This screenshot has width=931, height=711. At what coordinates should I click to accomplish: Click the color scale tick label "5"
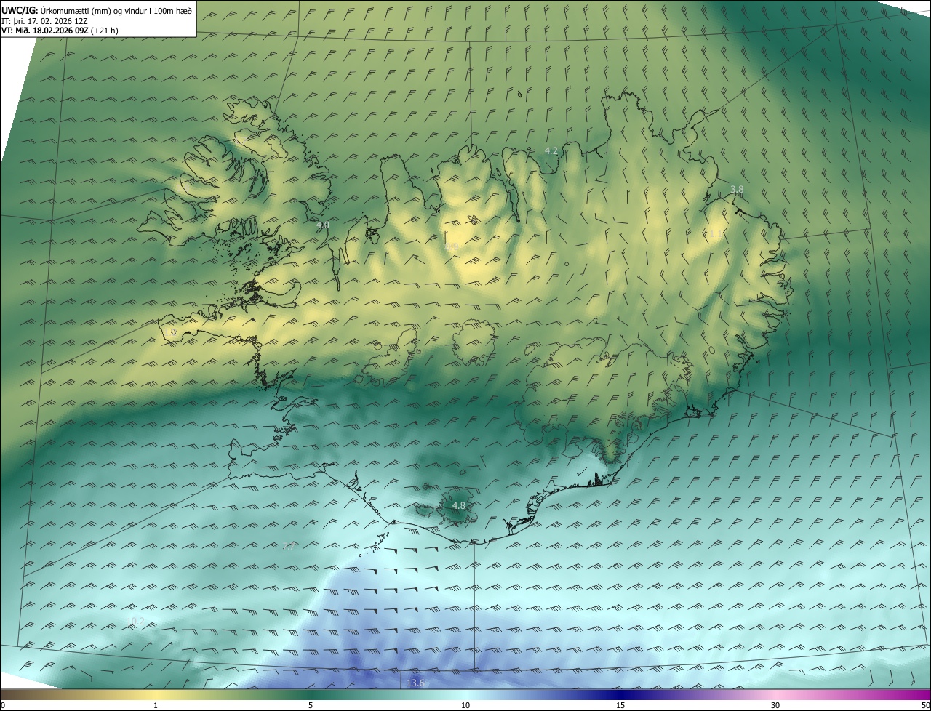pyautogui.click(x=311, y=705)
